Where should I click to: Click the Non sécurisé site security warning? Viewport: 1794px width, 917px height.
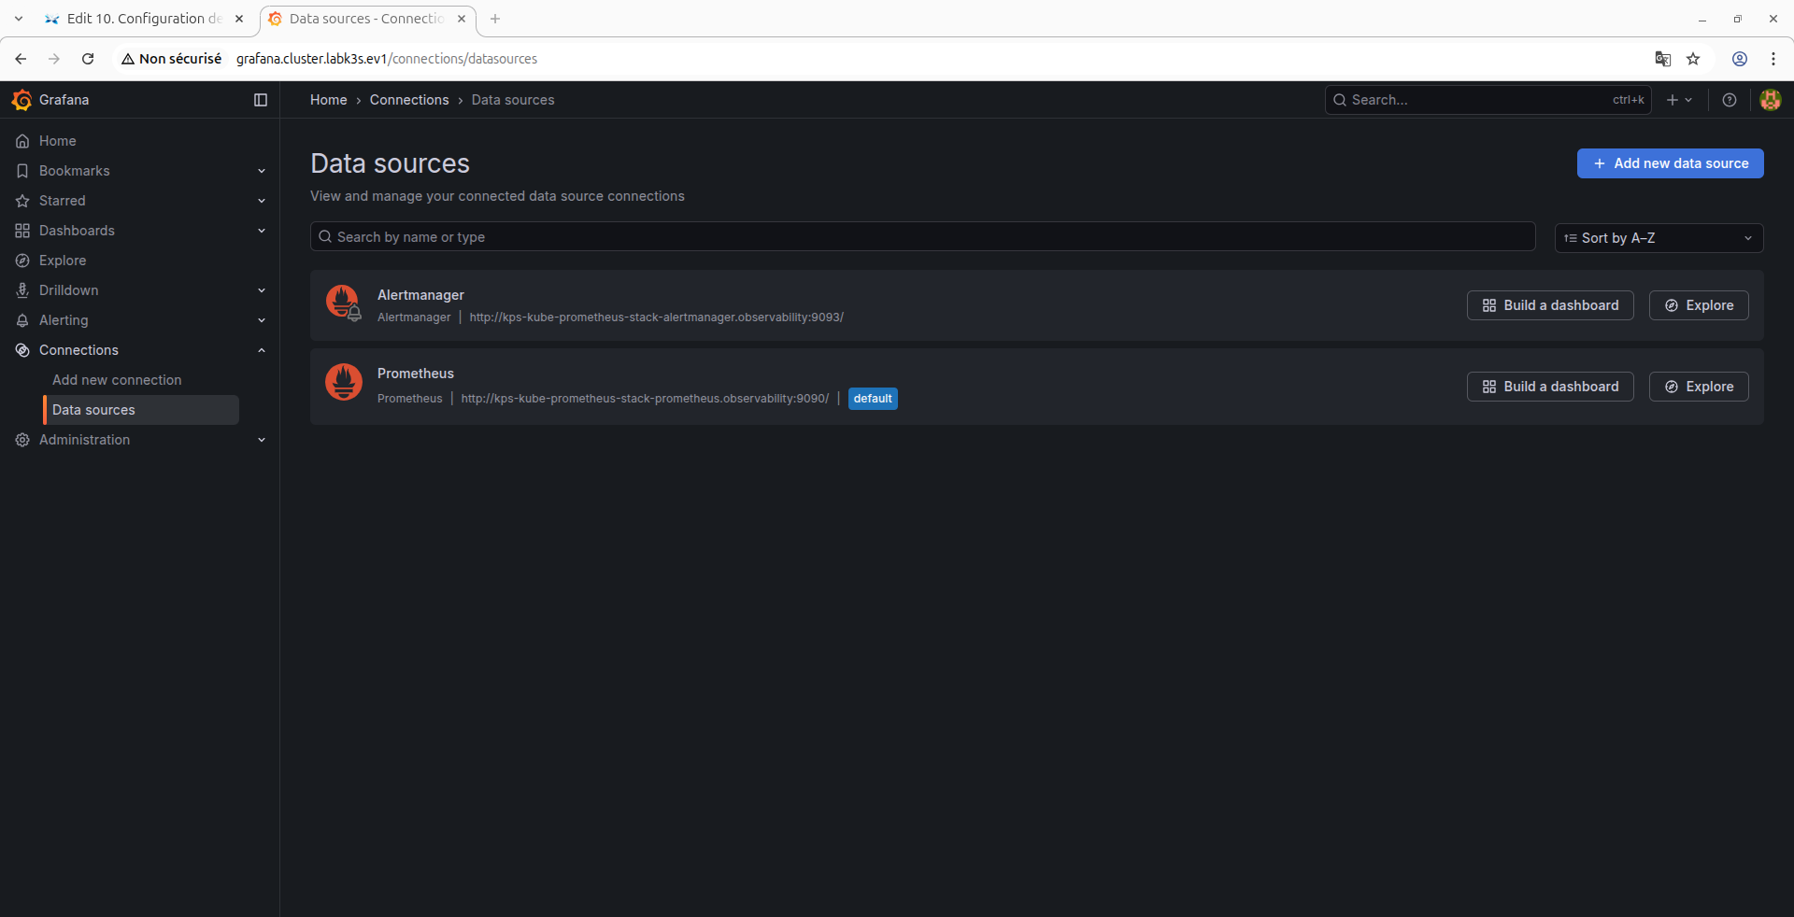(172, 59)
